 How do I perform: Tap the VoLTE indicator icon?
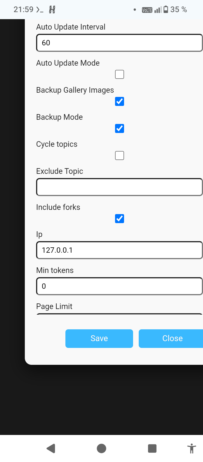point(147,10)
